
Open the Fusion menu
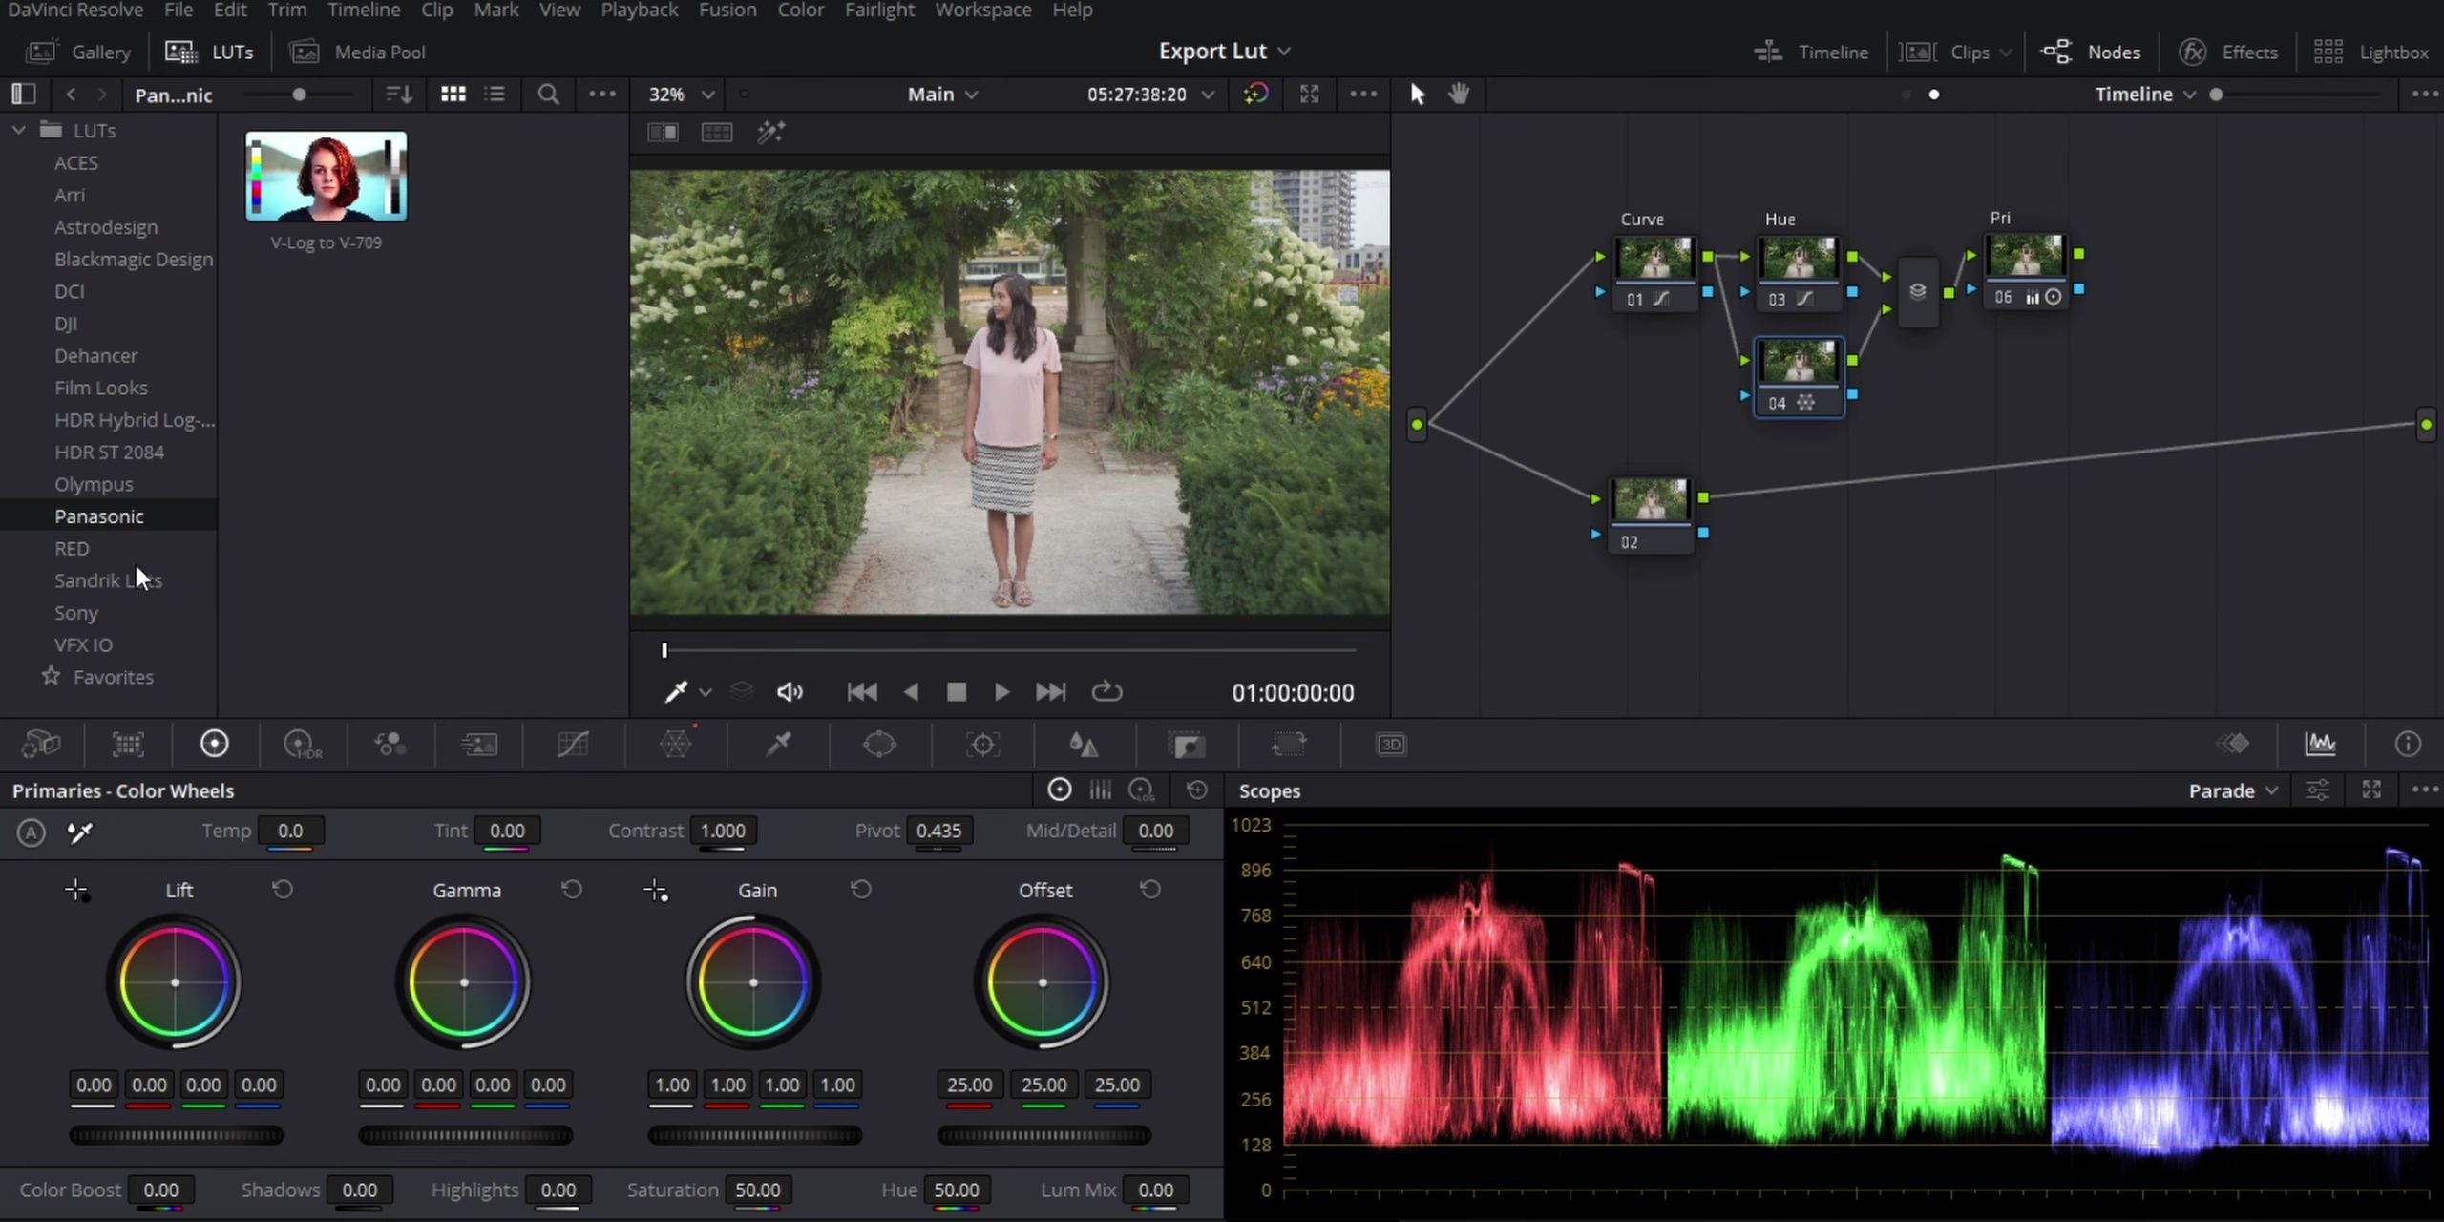click(x=727, y=10)
